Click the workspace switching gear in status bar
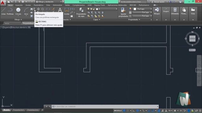 [175, 110]
